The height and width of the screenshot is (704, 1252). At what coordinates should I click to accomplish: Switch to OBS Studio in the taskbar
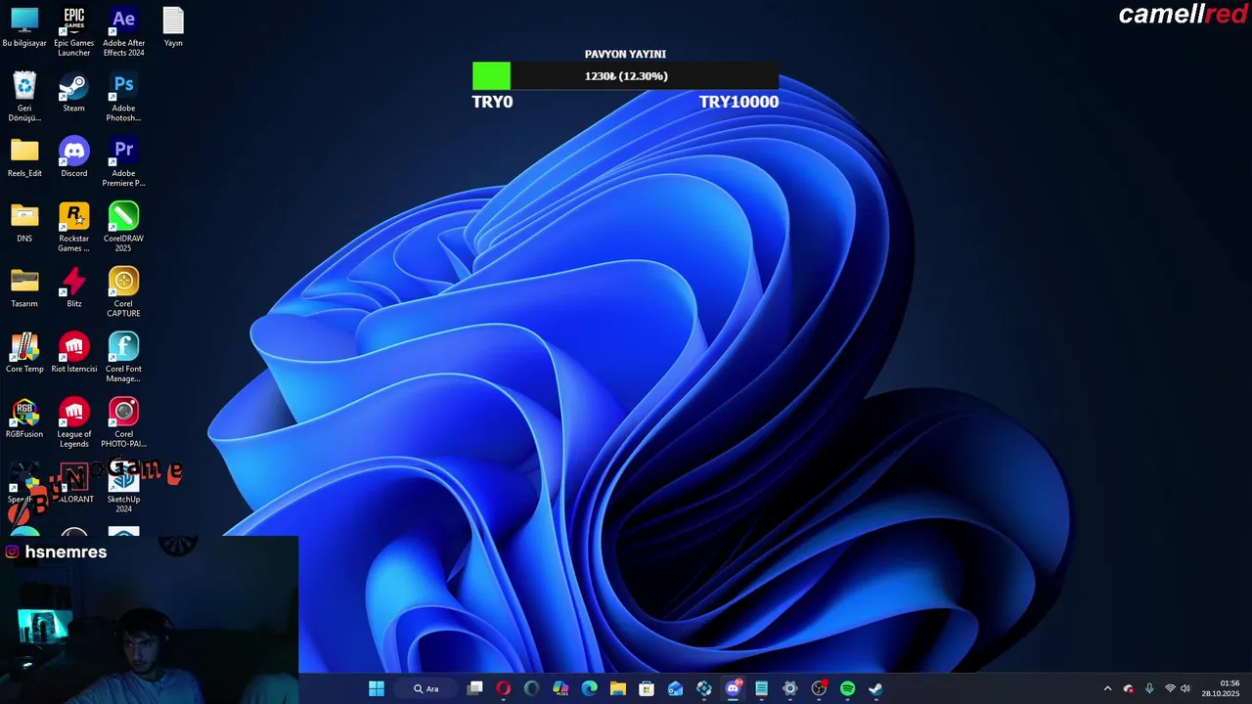pyautogui.click(x=819, y=688)
